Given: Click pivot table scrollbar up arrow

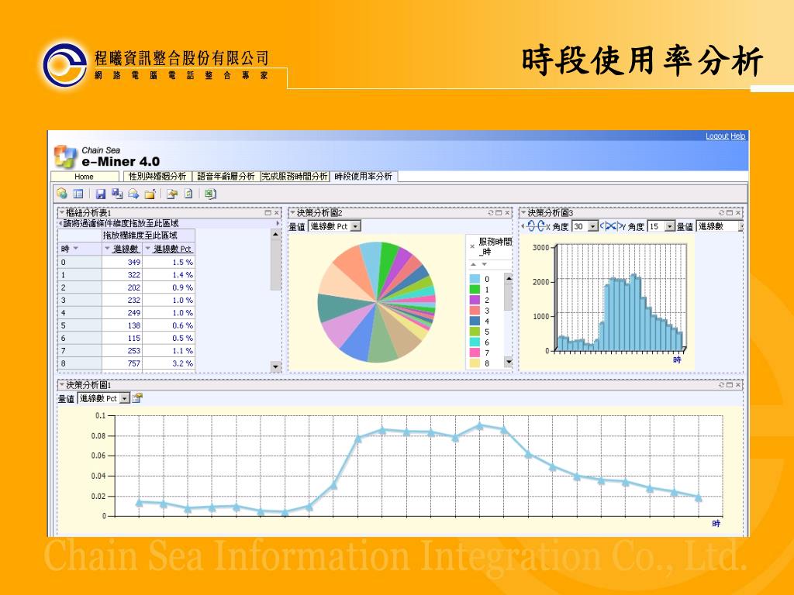Looking at the screenshot, I should tap(275, 234).
